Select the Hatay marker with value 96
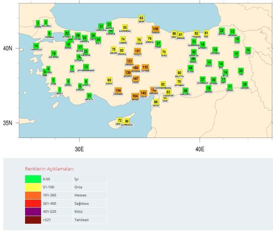This screenshot has width=273, height=231. pos(156,102)
